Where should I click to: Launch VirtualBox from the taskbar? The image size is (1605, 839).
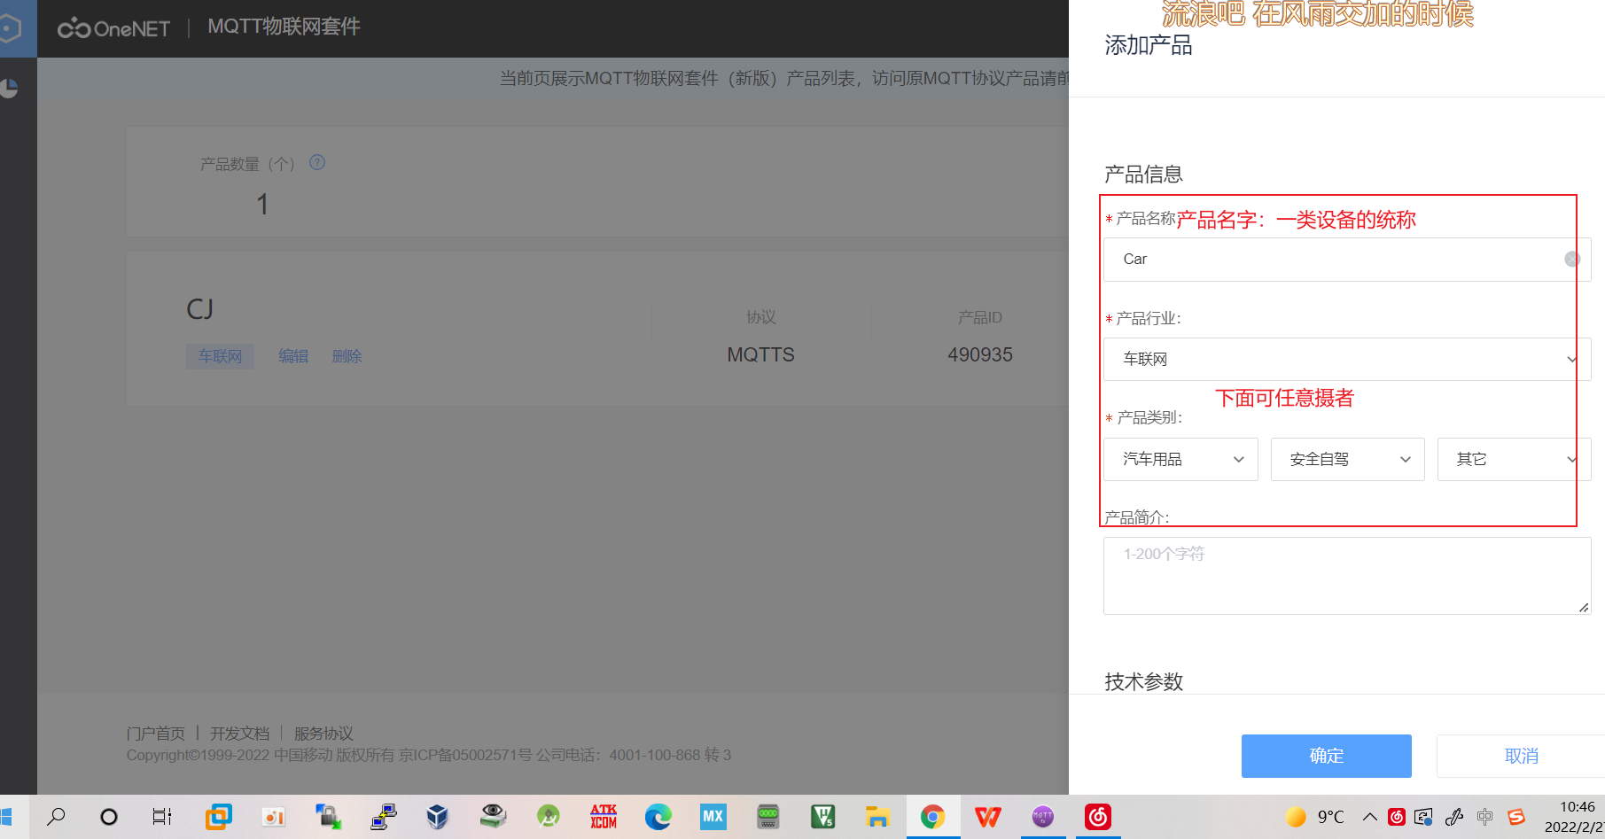[x=437, y=816]
